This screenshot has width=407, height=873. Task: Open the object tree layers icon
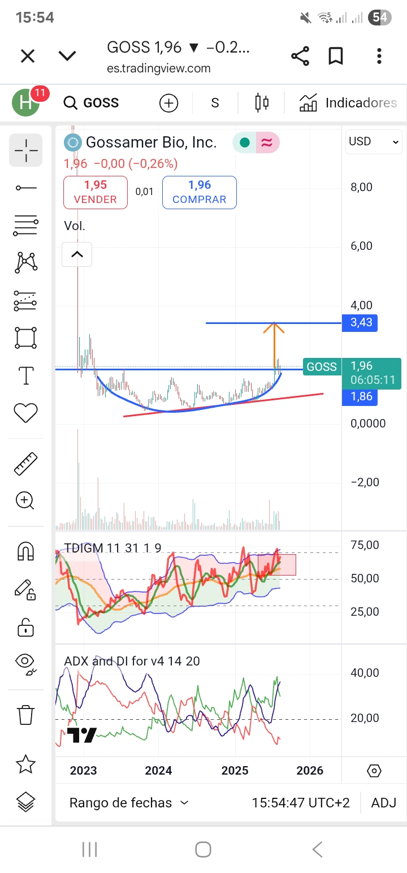25,802
